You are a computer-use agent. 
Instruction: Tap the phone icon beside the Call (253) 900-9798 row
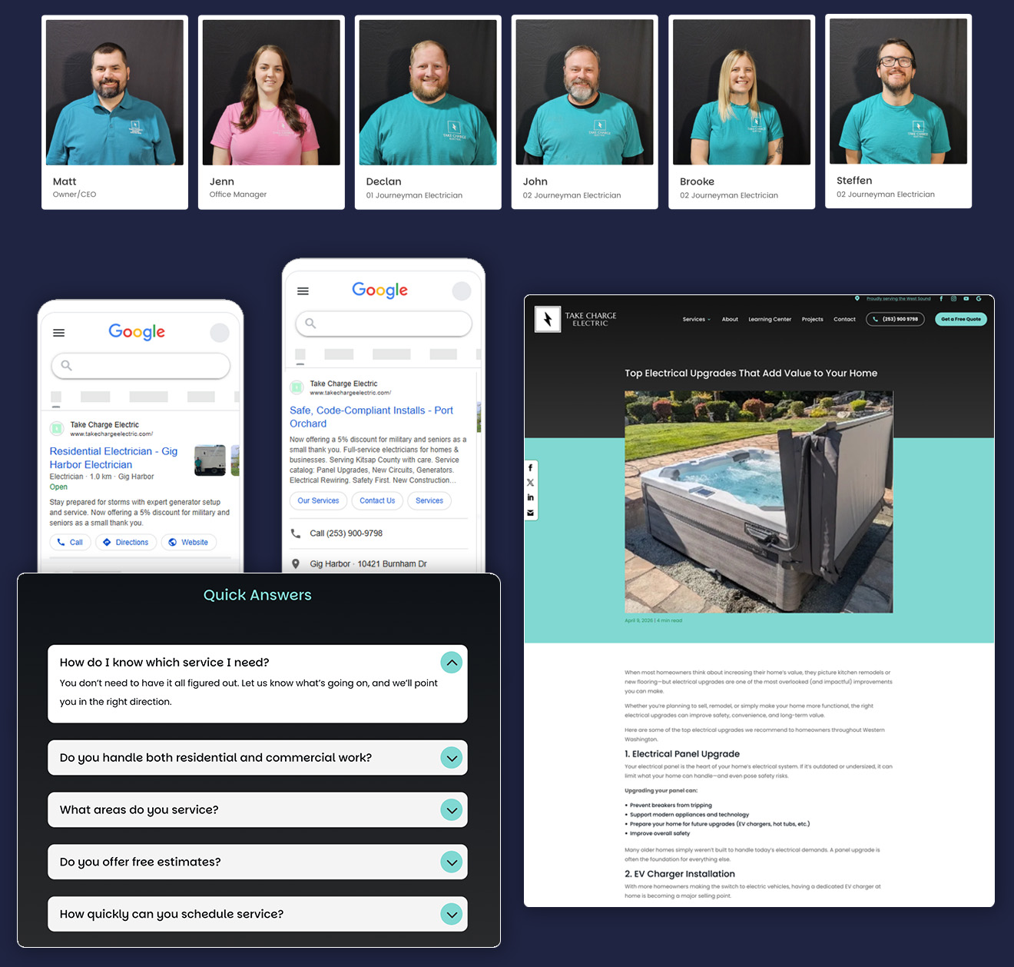(296, 533)
